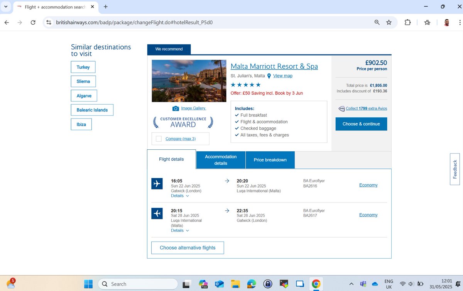
Task: Open the Price breakdown tab
Action: click(270, 160)
